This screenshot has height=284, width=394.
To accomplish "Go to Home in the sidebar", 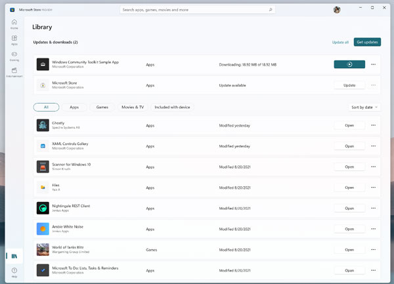I will (x=14, y=24).
